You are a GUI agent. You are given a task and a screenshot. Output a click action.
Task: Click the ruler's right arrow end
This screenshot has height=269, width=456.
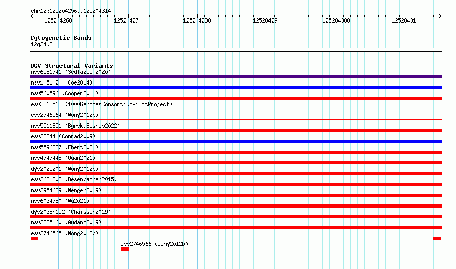[x=440, y=16]
